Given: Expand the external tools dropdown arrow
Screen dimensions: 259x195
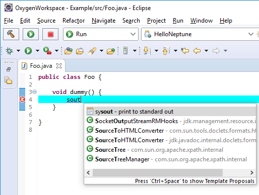Looking at the screenshot, I should pyautogui.click(x=56, y=51).
